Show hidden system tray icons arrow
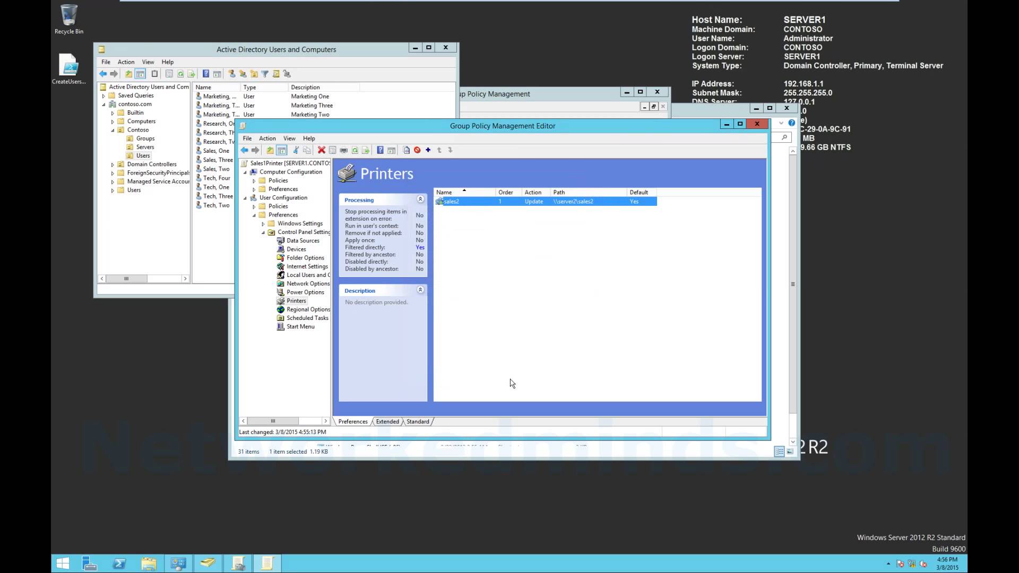The width and height of the screenshot is (1019, 573). click(x=888, y=564)
